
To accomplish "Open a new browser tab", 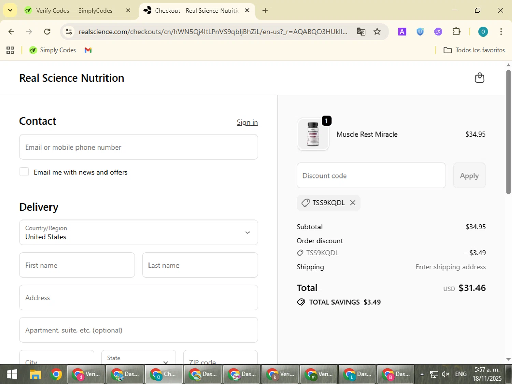I will 265,11.
